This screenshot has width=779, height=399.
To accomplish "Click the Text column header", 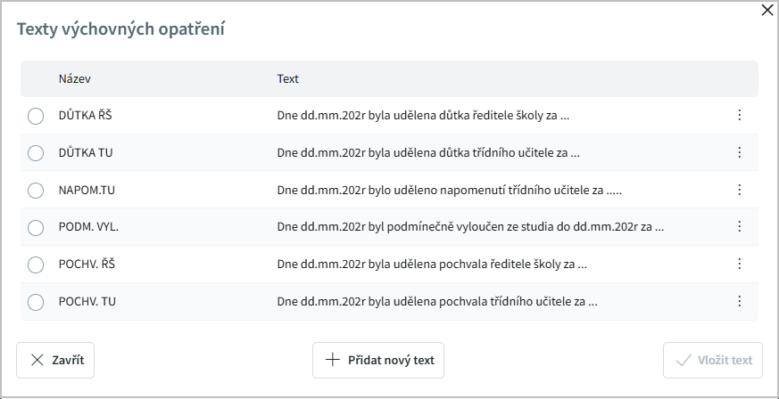I will click(x=287, y=78).
